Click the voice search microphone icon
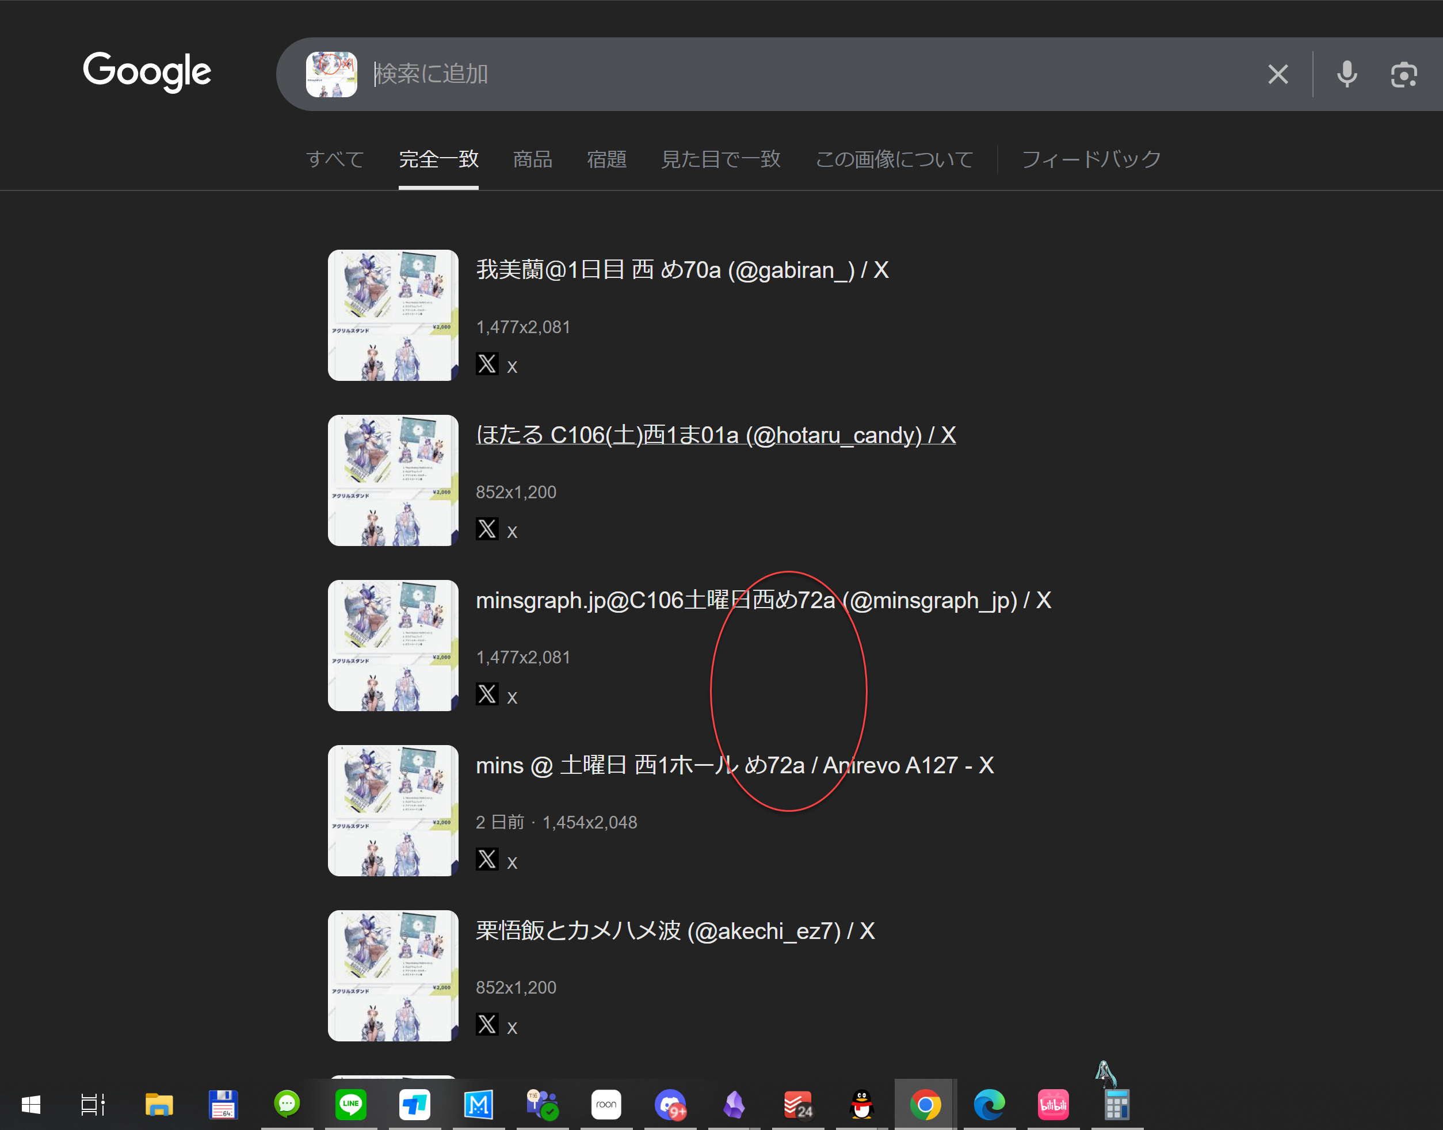This screenshot has height=1130, width=1443. (1346, 74)
